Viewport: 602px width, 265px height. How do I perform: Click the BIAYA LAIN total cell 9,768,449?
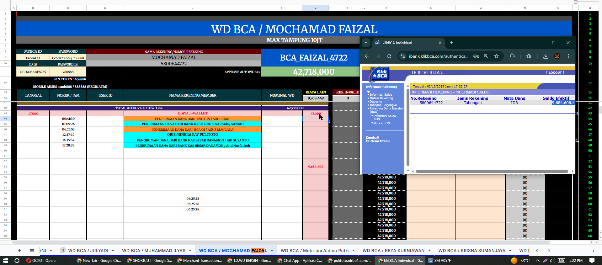coord(316,98)
